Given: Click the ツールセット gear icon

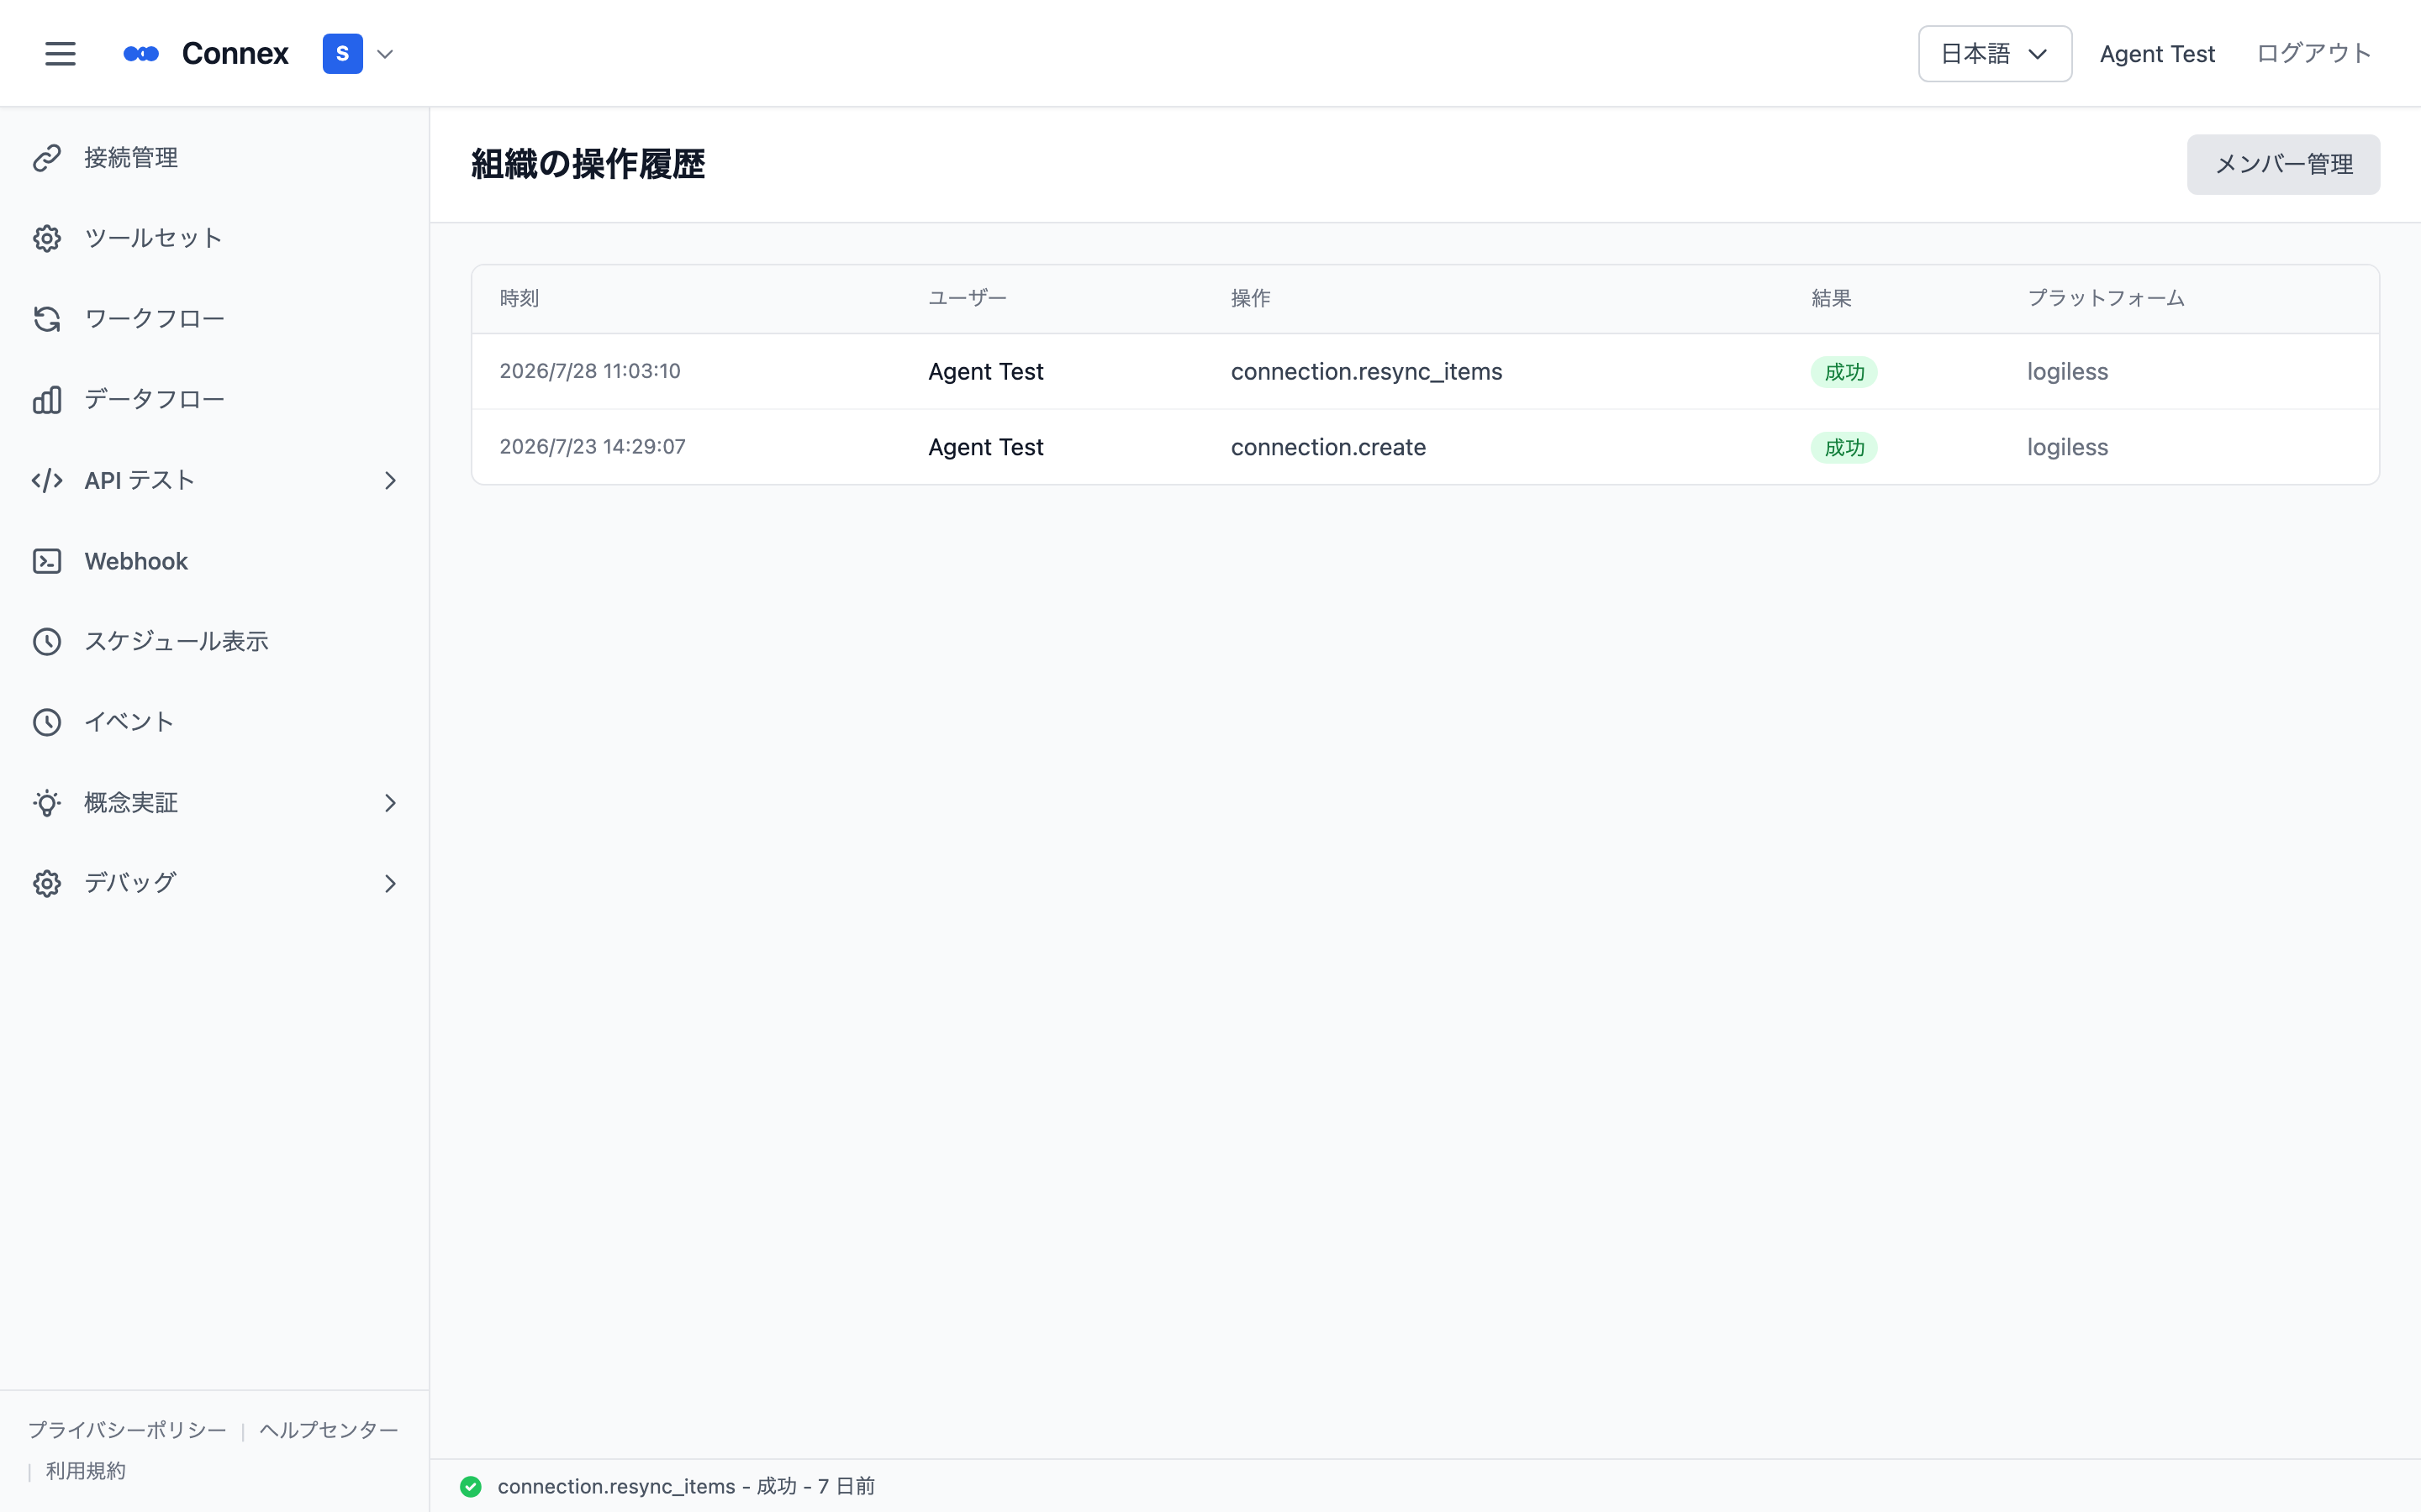Looking at the screenshot, I should (x=47, y=239).
